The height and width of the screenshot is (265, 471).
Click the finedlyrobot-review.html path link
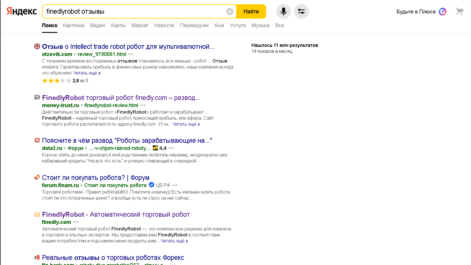(111, 105)
